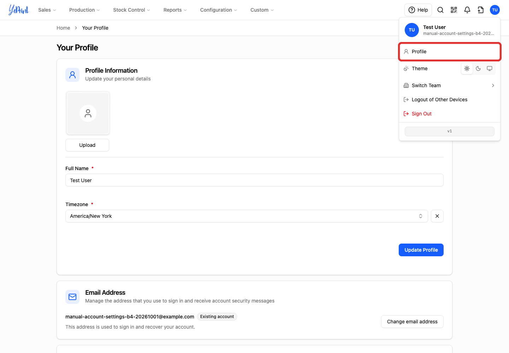Viewport: 509px width, 353px height.
Task: Open the Timezone dropdown
Action: tap(247, 216)
